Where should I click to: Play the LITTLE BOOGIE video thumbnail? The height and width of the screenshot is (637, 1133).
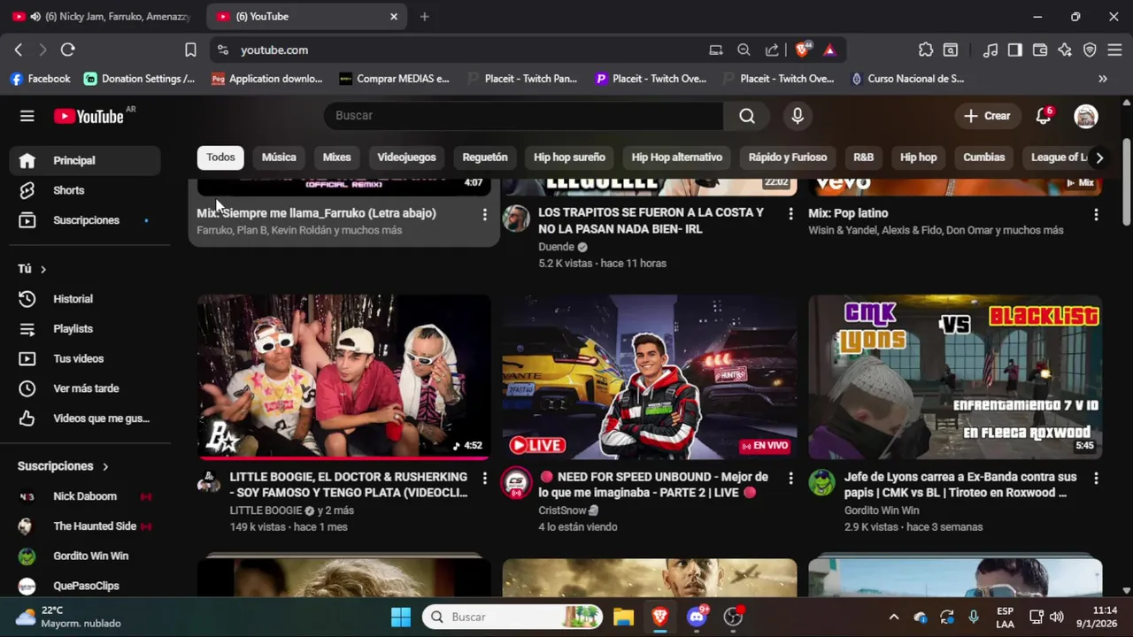[343, 377]
